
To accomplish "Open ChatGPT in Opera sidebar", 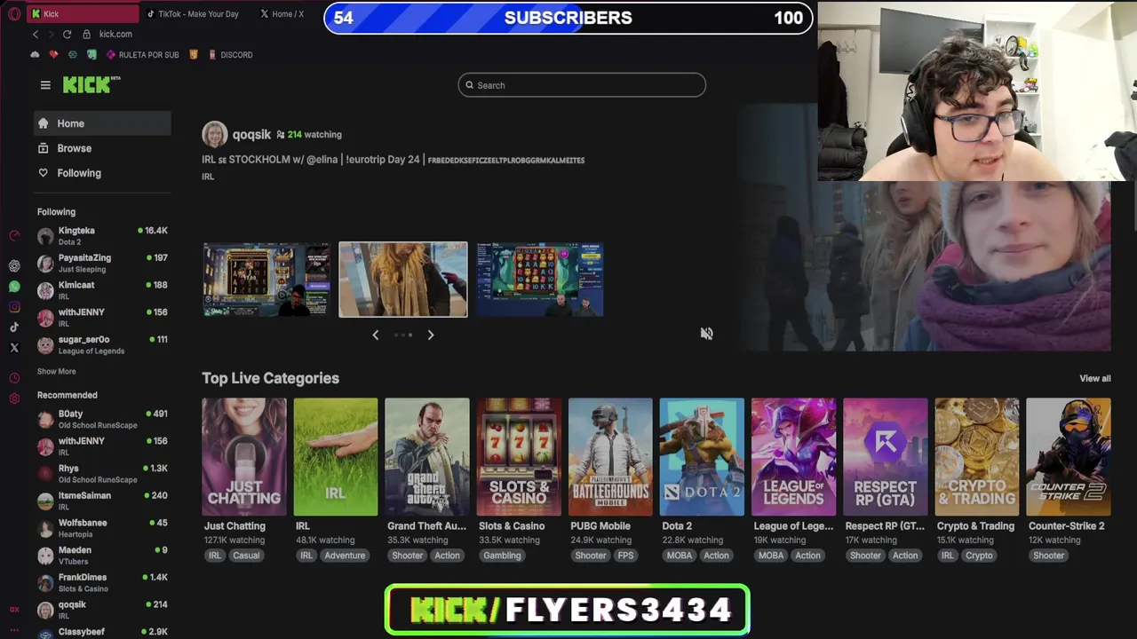I will click(x=14, y=266).
